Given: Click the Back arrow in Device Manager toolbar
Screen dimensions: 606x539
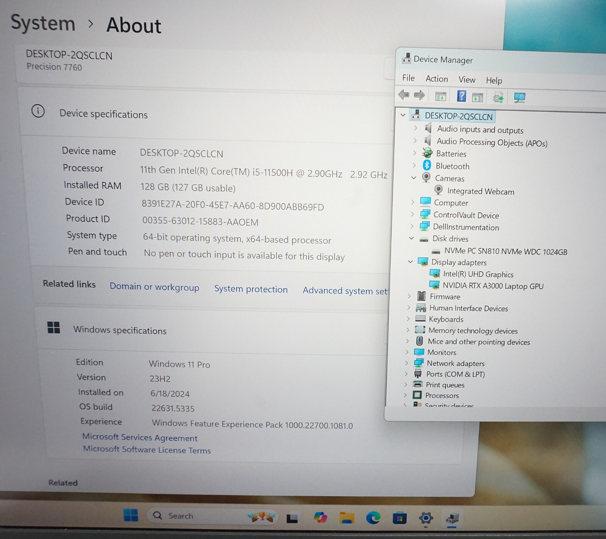Looking at the screenshot, I should click(x=404, y=95).
